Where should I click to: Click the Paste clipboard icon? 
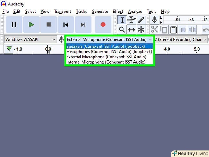click(173, 30)
